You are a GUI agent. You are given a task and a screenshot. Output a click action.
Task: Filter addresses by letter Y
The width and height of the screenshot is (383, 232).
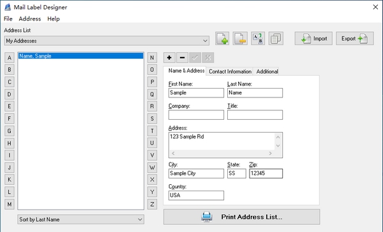(x=152, y=192)
